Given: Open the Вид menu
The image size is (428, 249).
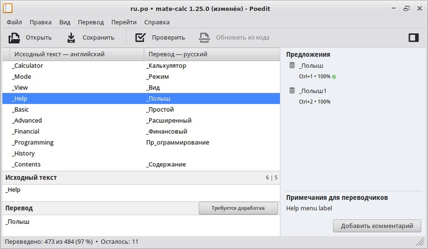Looking at the screenshot, I should (x=65, y=22).
